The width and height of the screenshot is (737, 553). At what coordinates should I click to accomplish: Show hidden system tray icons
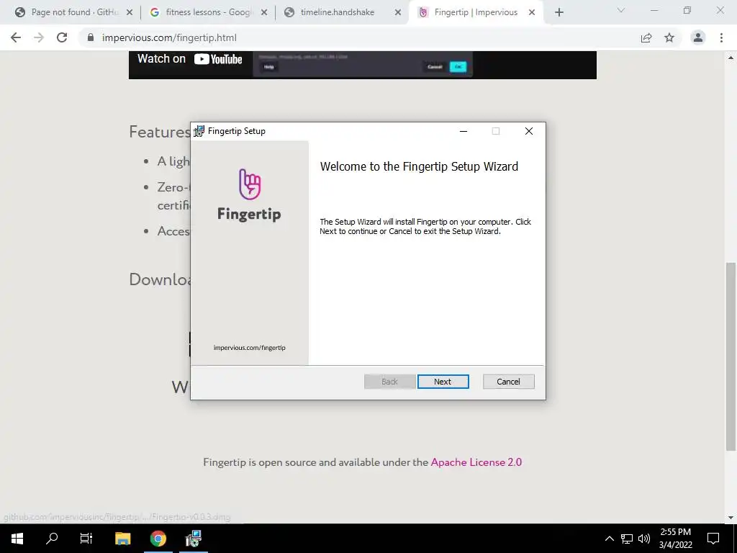point(609,539)
